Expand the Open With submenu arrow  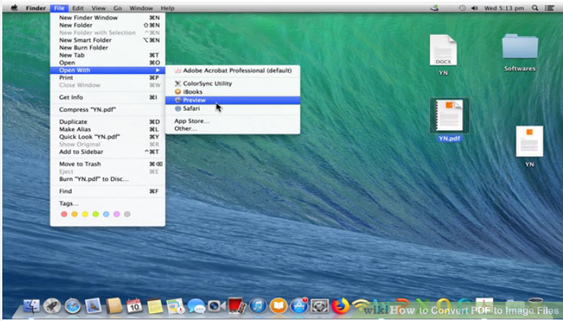pos(157,70)
